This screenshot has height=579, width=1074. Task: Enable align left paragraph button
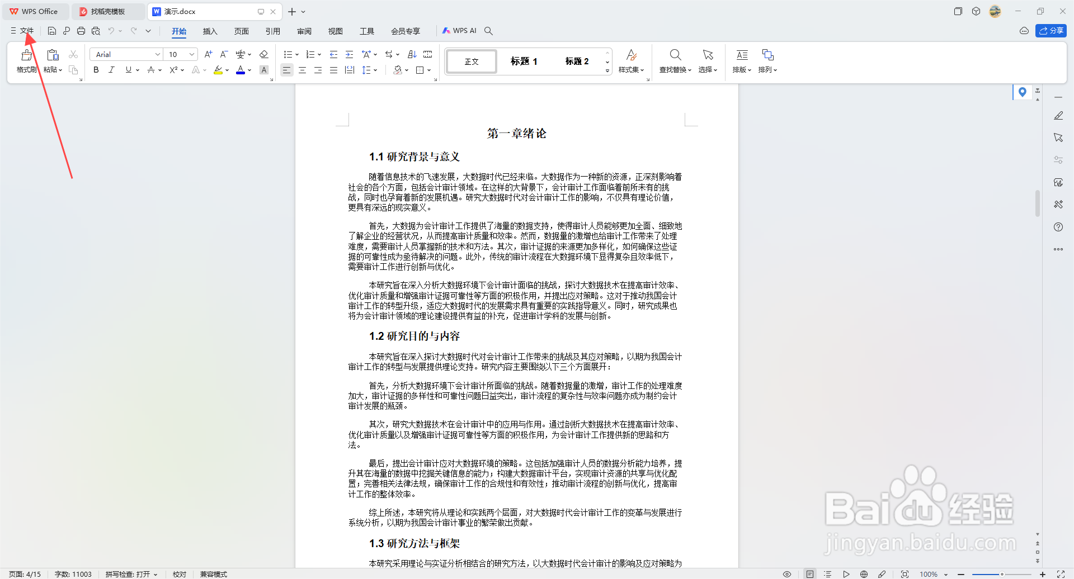pos(286,70)
